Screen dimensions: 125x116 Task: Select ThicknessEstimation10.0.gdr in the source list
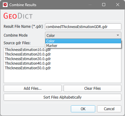[x=28, y=50]
